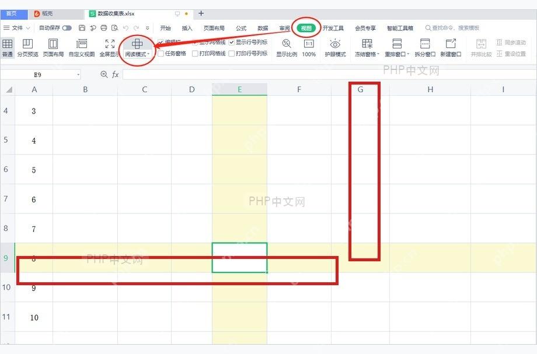Click the Print icon in quick access toolbar
Image resolution: width=537 pixels, height=354 pixels.
[104, 28]
